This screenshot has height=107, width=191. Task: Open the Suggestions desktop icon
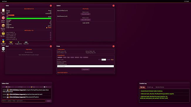[x=18, y=43]
